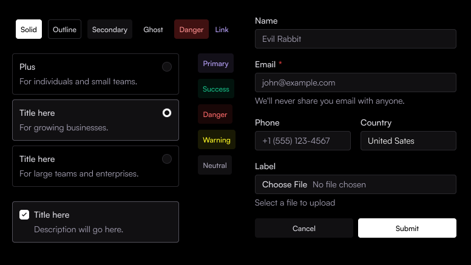Viewport: 471px width, 265px height.
Task: Click the yellow Warning badge
Action: coord(217,140)
